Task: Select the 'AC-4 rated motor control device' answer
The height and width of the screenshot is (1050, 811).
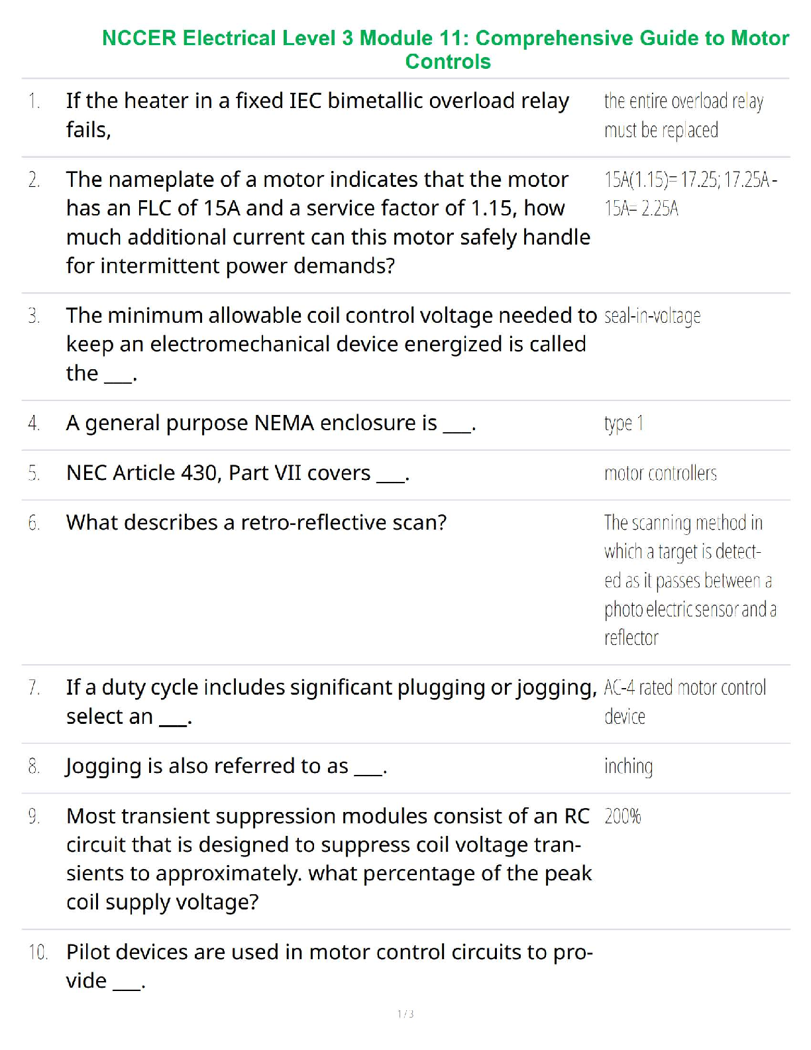Action: click(x=684, y=701)
